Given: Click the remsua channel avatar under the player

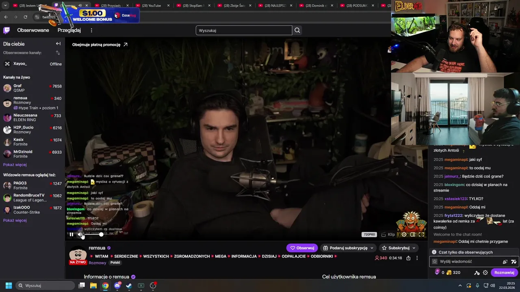Looking at the screenshot, I should pos(78,255).
